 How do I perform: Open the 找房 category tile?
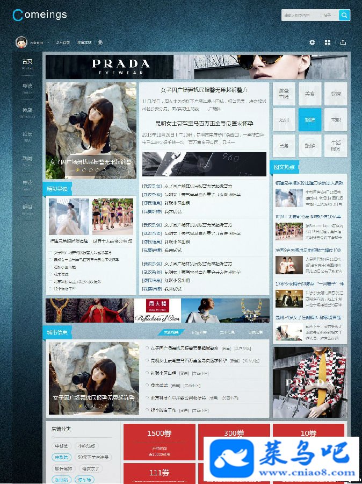tap(336, 94)
